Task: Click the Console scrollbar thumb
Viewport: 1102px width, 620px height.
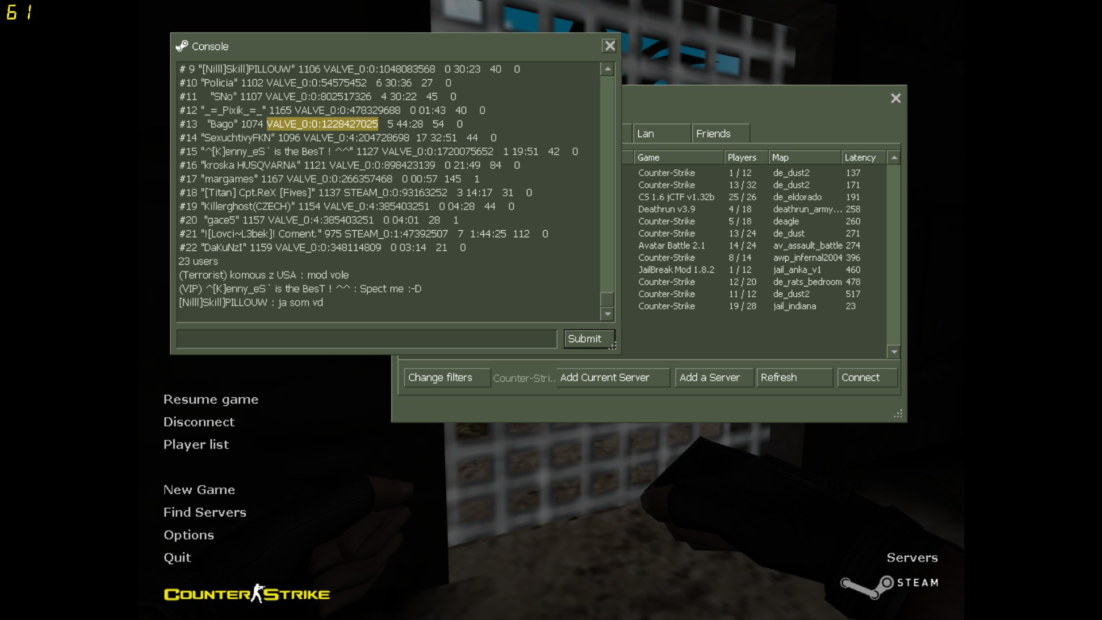Action: [607, 299]
